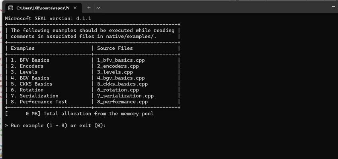The height and width of the screenshot is (159, 338).
Task: Click the 4. BGV Basics entry
Action: [30, 78]
